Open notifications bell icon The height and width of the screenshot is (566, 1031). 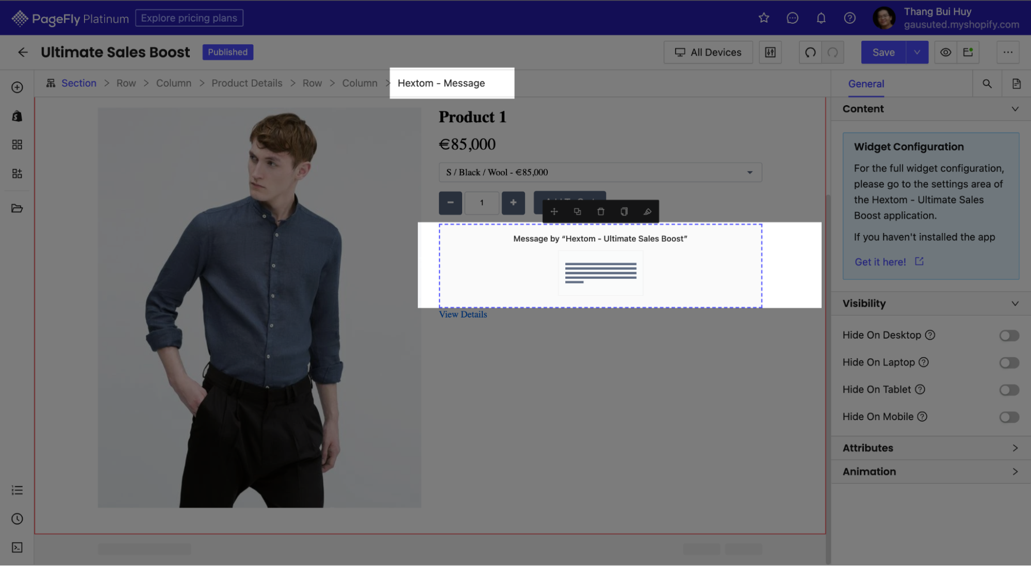821,18
